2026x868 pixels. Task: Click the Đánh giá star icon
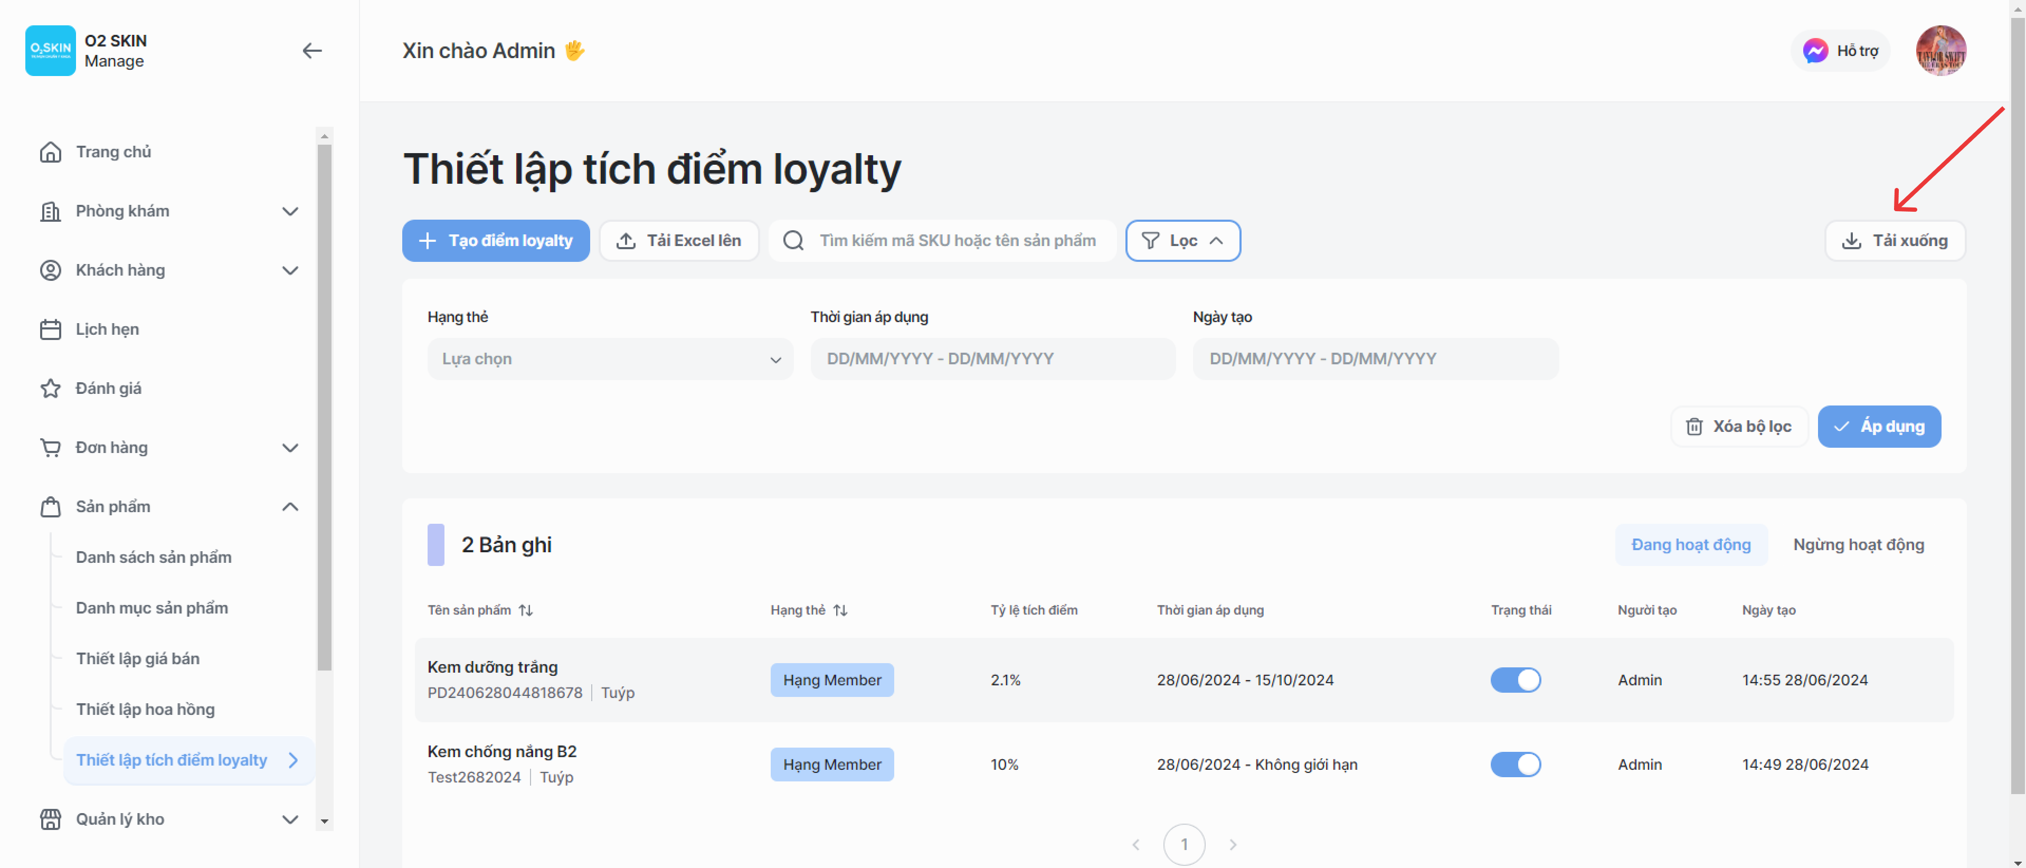50,388
